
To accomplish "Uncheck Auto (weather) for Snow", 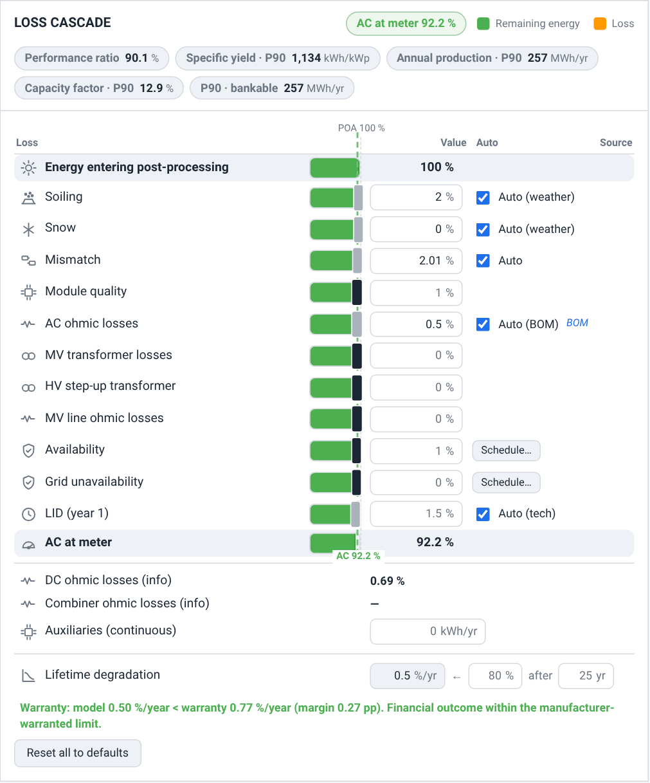I will click(x=483, y=229).
